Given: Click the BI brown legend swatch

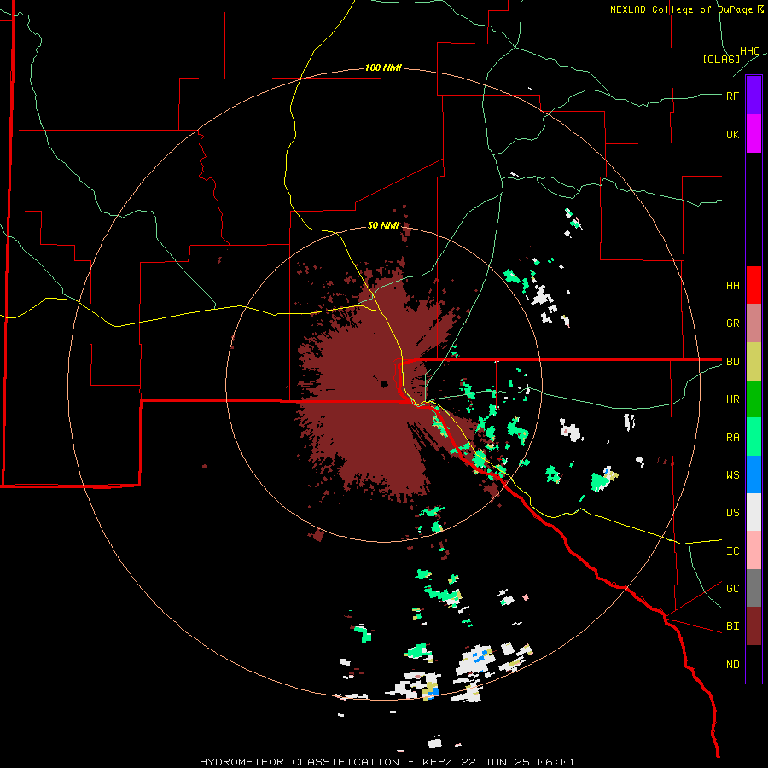Looking at the screenshot, I should click(753, 626).
